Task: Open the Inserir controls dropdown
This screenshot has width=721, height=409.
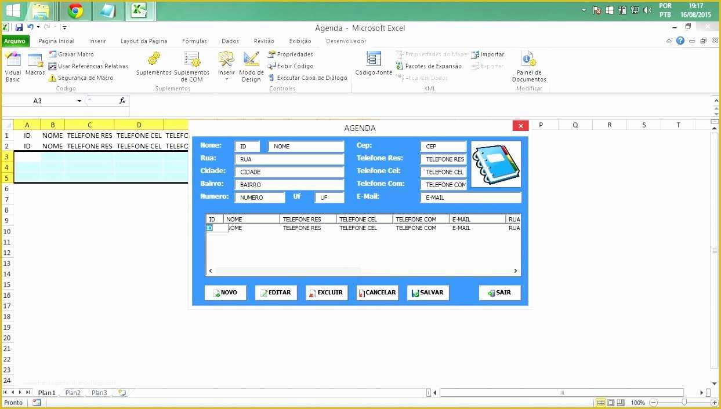Action: [226, 67]
